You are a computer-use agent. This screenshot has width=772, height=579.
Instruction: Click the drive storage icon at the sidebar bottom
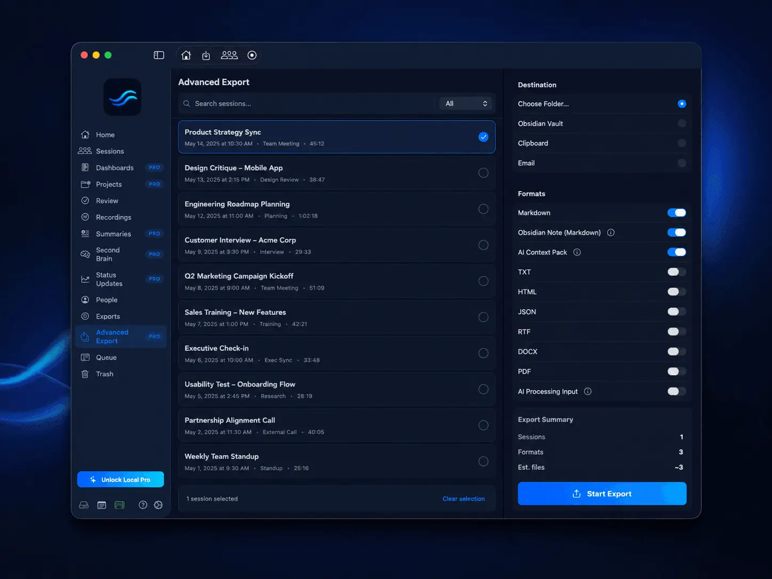pos(84,505)
